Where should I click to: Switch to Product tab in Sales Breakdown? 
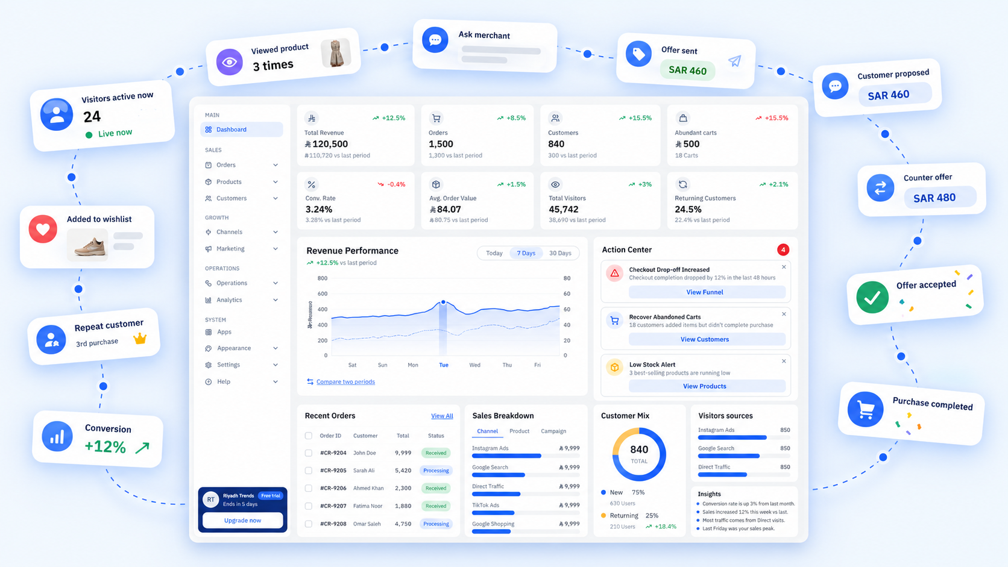click(x=519, y=431)
